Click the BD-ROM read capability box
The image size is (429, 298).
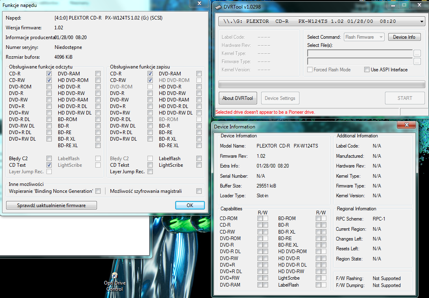[x=318, y=219]
